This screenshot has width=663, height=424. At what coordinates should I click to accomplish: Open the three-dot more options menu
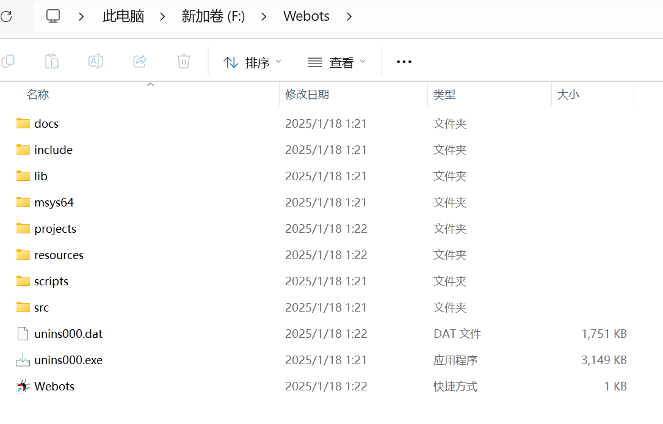(x=404, y=62)
